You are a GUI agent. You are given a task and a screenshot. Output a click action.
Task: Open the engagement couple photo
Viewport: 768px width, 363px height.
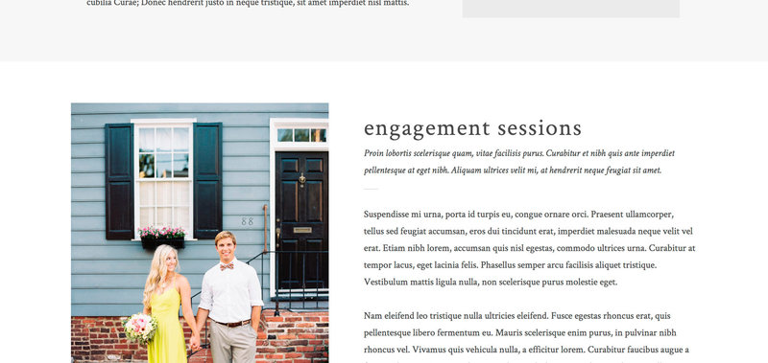pyautogui.click(x=200, y=233)
